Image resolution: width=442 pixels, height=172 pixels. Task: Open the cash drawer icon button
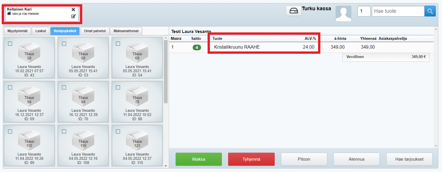[294, 11]
